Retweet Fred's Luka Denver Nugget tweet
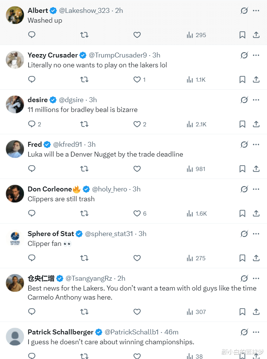Viewport: 267px width, 359px height. [84, 169]
